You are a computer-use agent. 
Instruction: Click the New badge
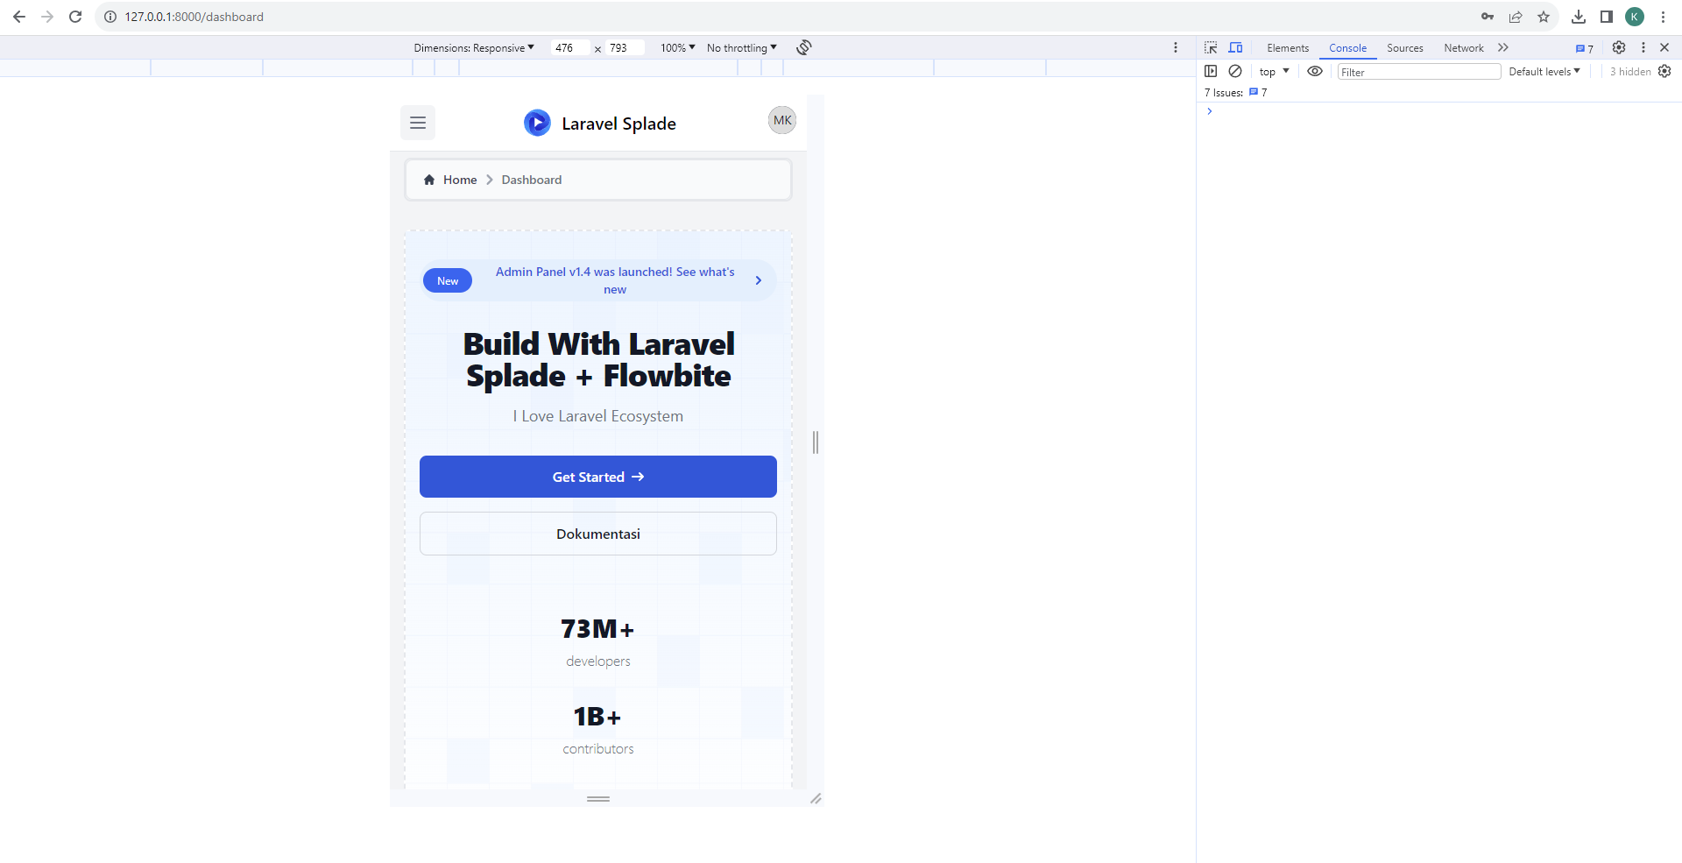448,280
